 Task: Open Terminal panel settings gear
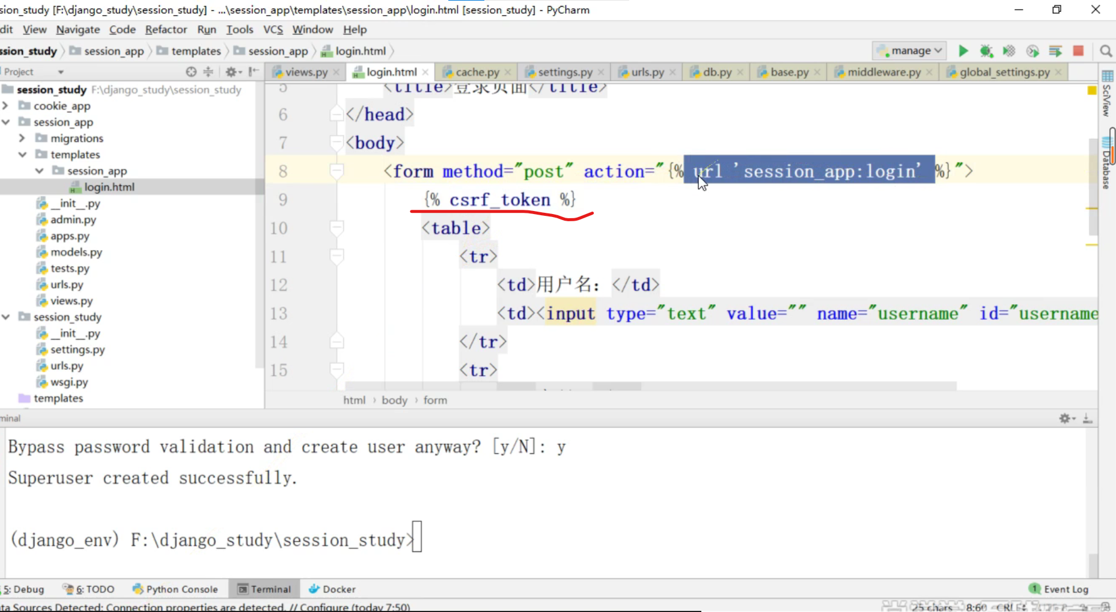[1067, 418]
